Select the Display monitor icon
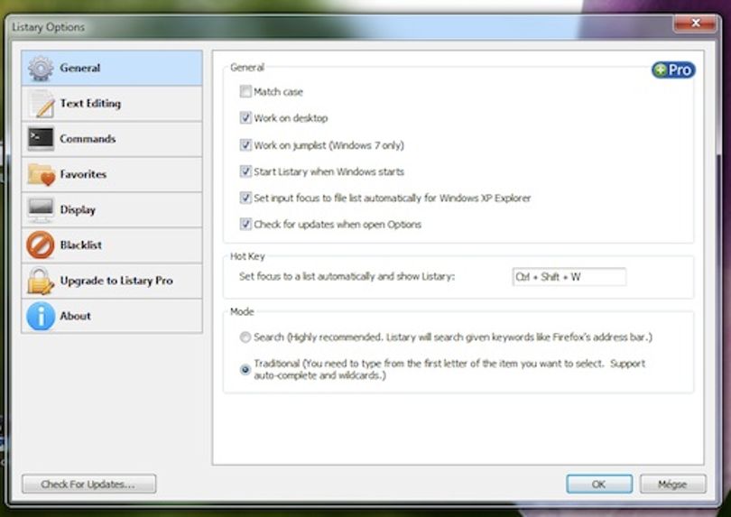The height and width of the screenshot is (517, 731). point(41,210)
